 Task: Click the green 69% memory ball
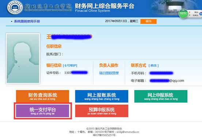pyautogui.click(x=183, y=13)
